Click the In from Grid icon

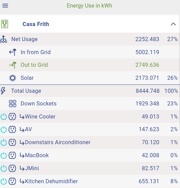13,52
